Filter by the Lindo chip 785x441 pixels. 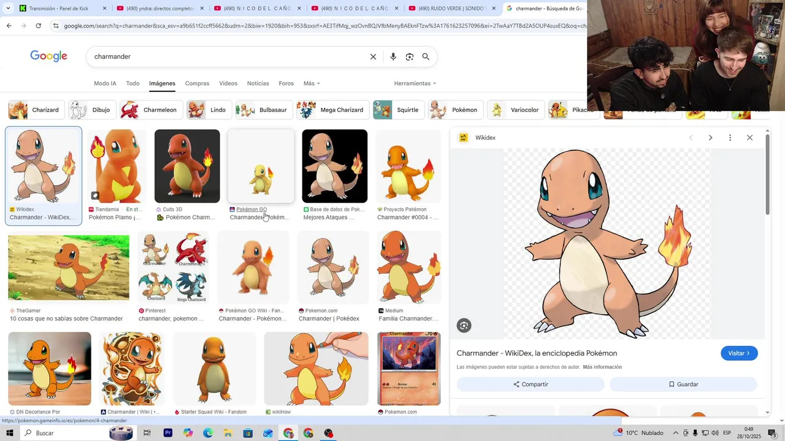(209, 110)
